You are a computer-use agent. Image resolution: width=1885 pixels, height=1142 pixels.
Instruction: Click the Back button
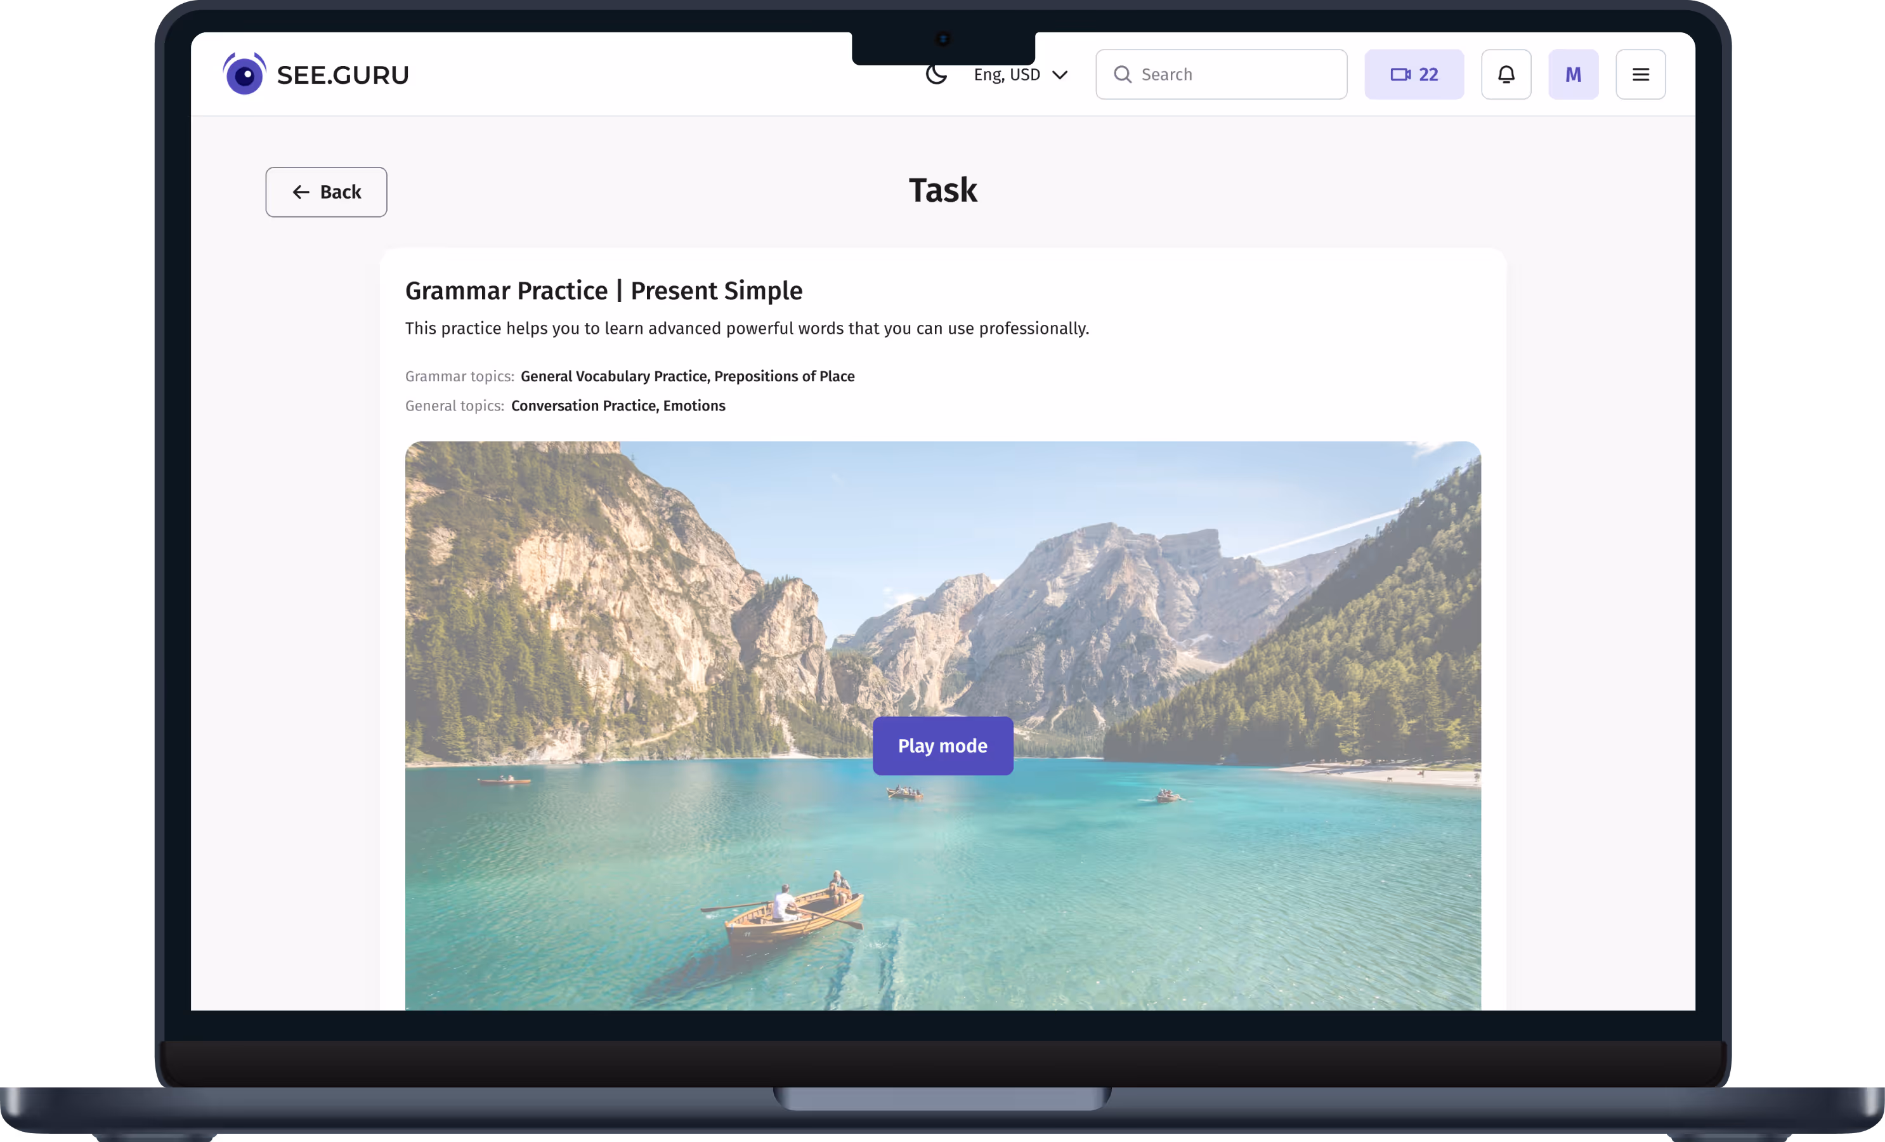[x=327, y=192]
